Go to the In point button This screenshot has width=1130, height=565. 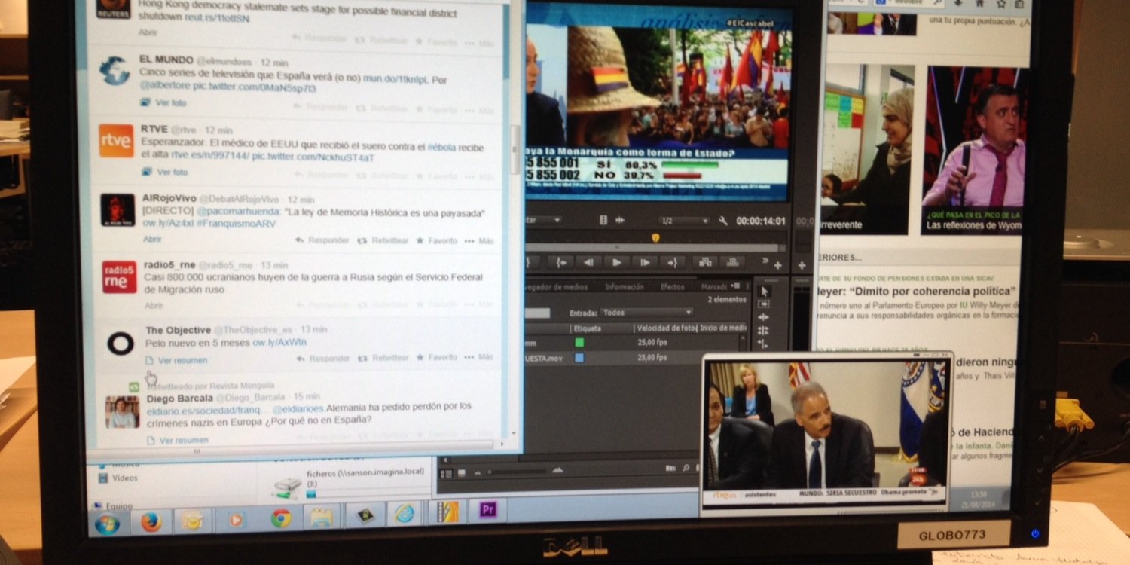point(560,262)
